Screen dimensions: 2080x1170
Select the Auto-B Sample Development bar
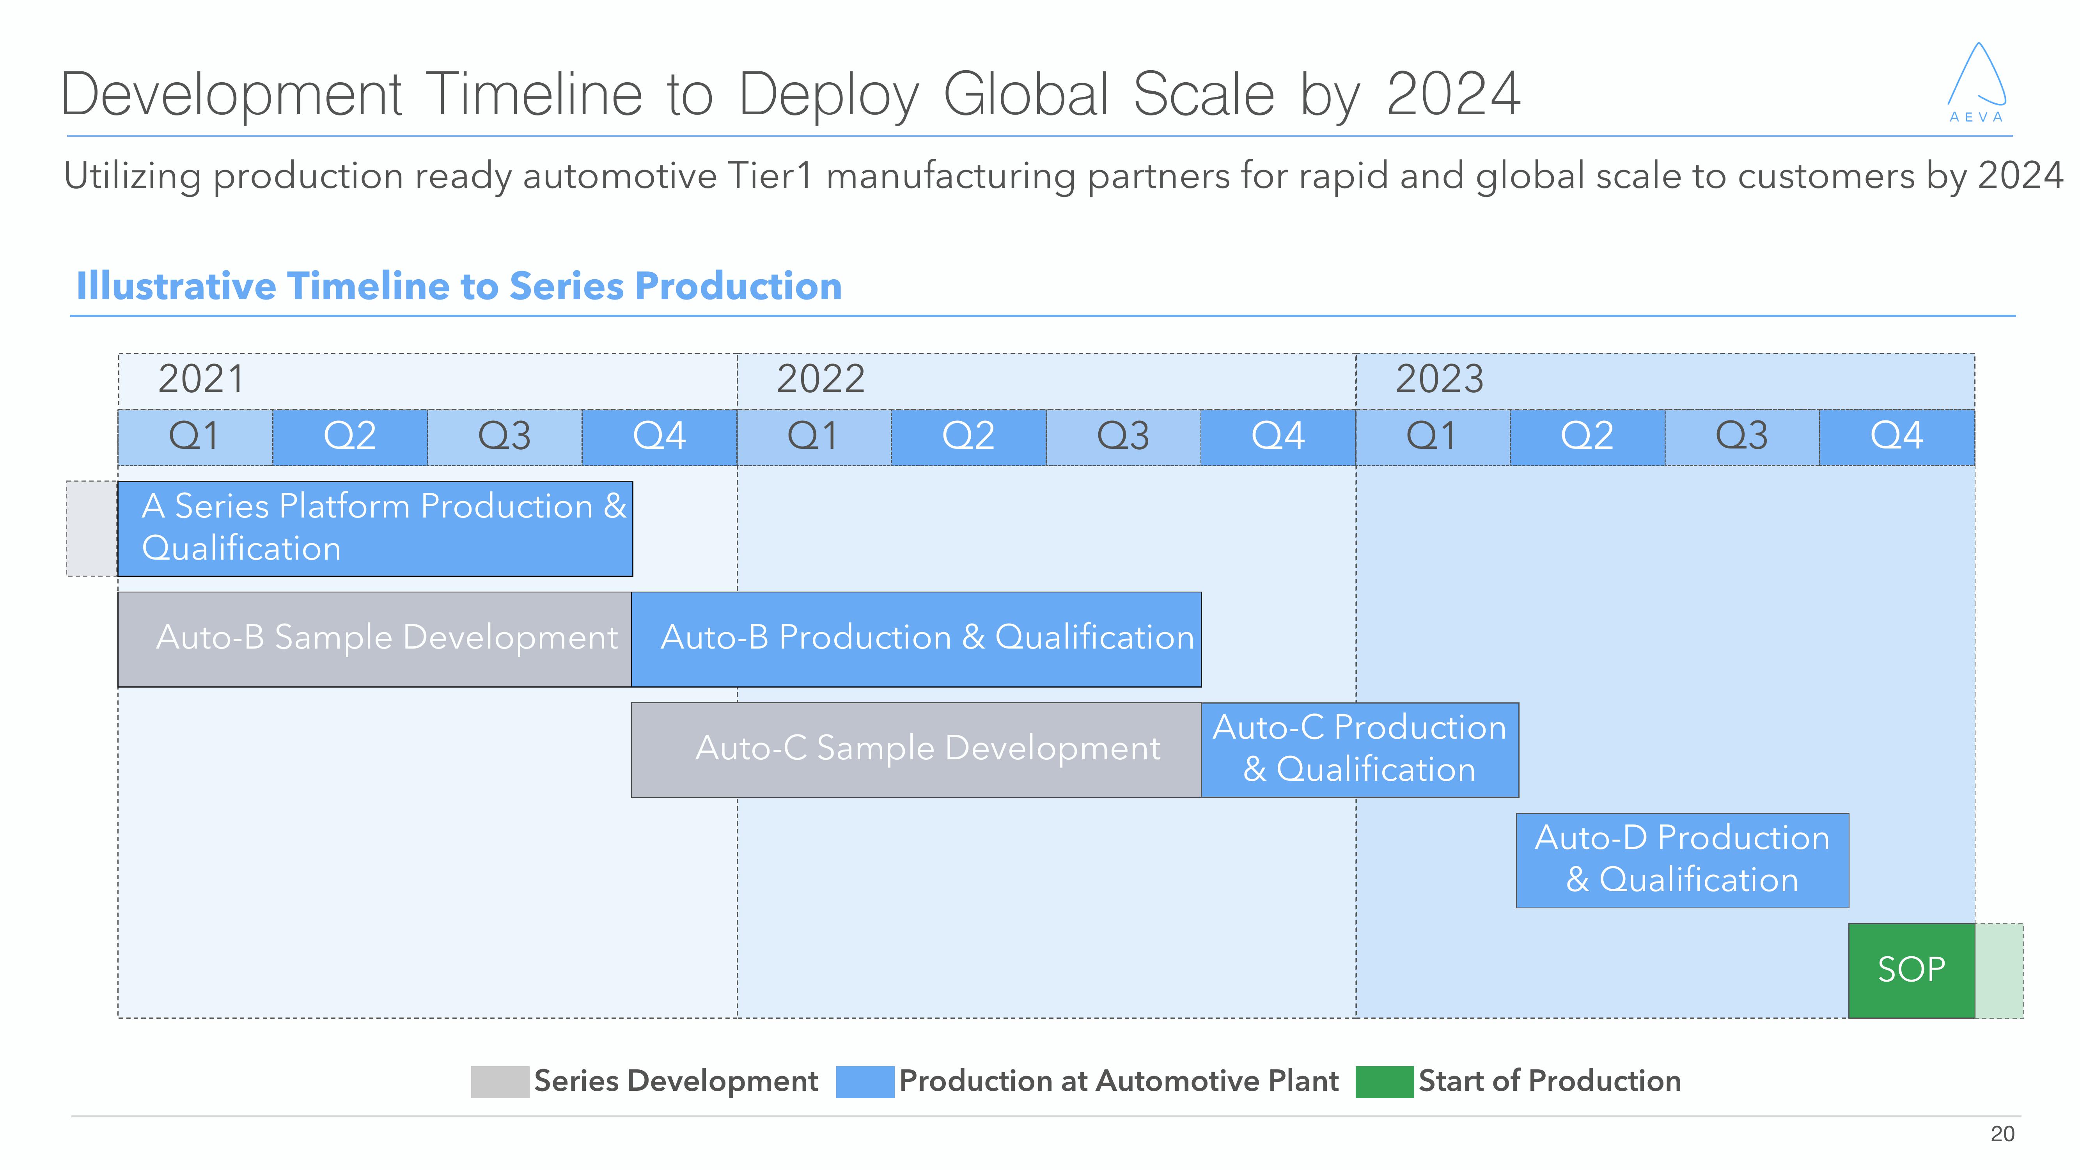(375, 640)
